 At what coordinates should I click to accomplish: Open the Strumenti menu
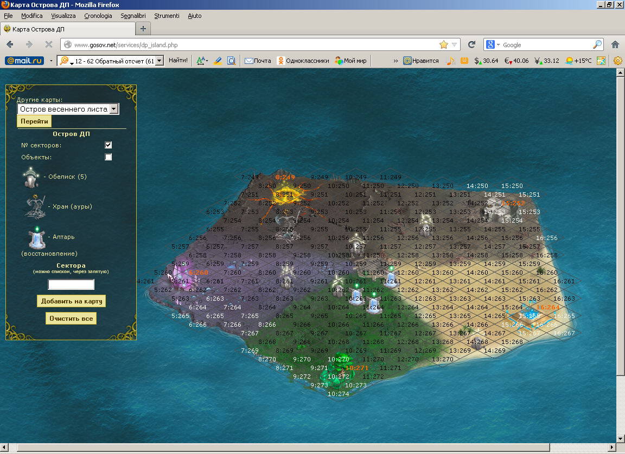(167, 16)
